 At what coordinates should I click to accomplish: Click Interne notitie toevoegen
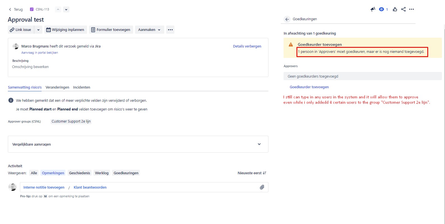pyautogui.click(x=44, y=187)
